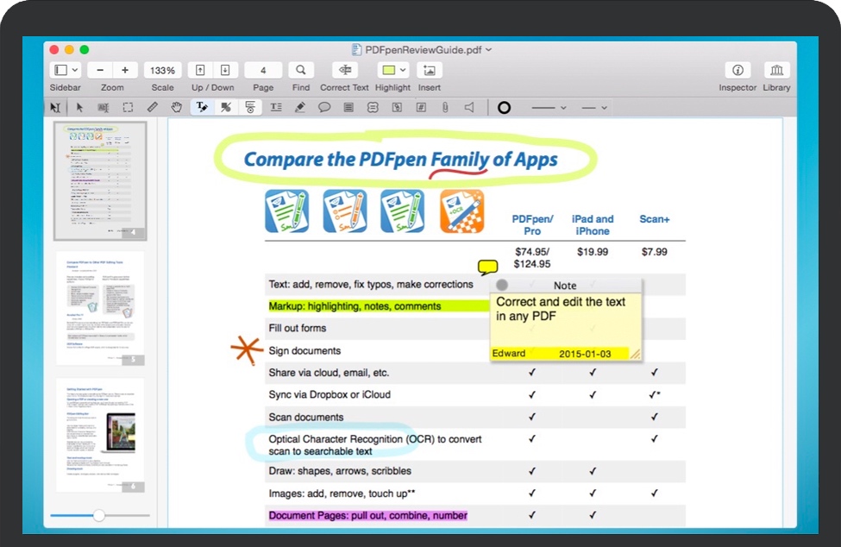
Task: Adjust the thumbnail size slider
Action: (99, 515)
